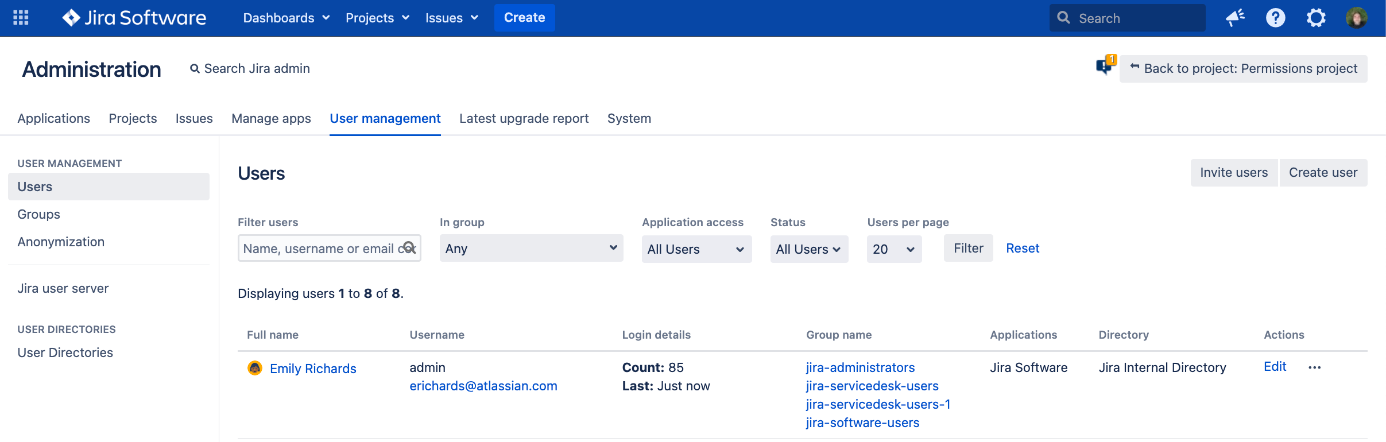Screen dimensions: 1386x442
Task: Open the Users per page dropdown
Action: click(x=894, y=249)
